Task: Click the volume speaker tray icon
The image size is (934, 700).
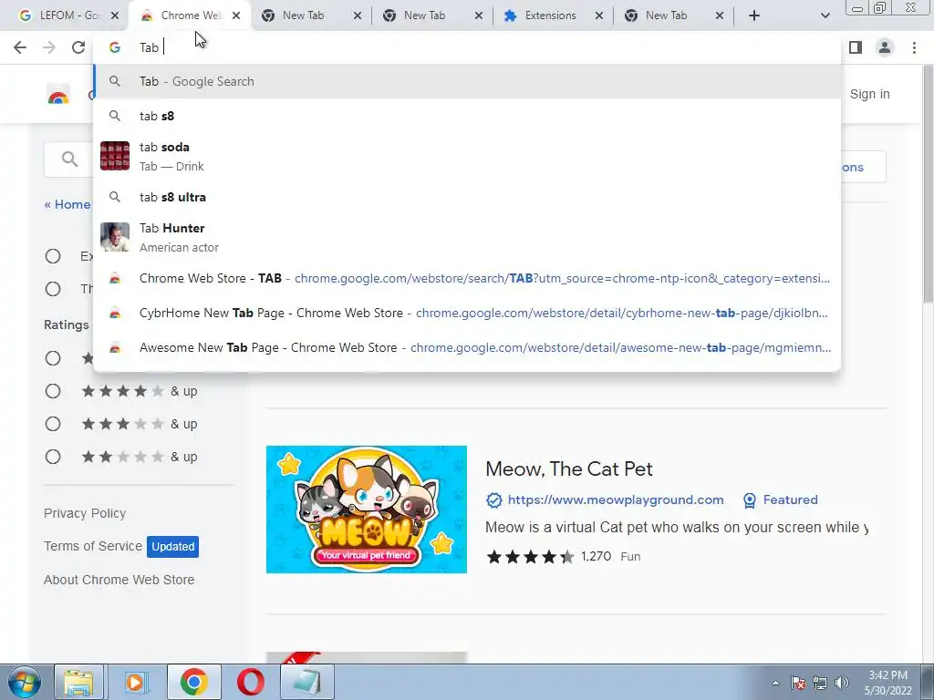Action: pyautogui.click(x=842, y=683)
